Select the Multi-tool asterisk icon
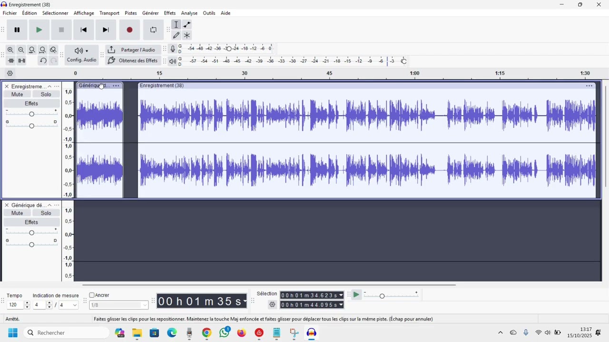This screenshot has width=609, height=342. [187, 36]
